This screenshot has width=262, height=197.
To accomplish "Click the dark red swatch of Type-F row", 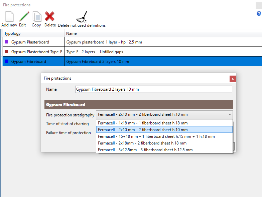I will (6, 52).
